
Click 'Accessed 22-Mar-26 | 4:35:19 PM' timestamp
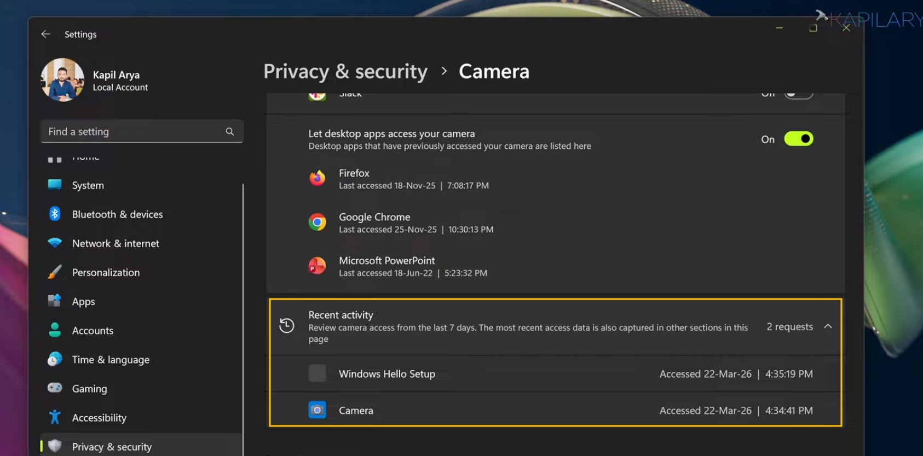click(x=736, y=374)
